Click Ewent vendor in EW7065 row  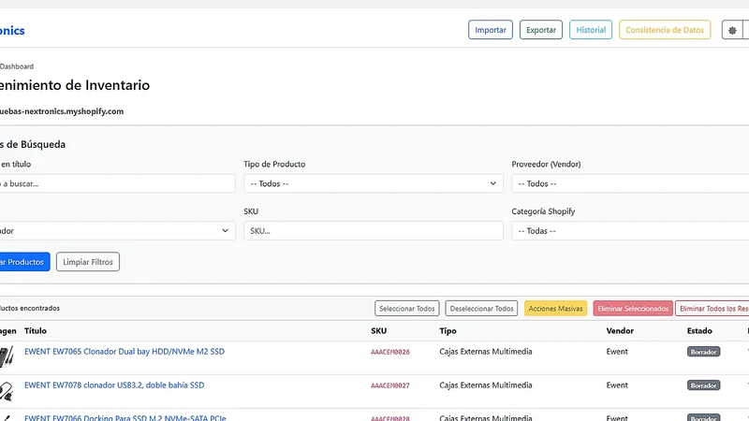[617, 352]
